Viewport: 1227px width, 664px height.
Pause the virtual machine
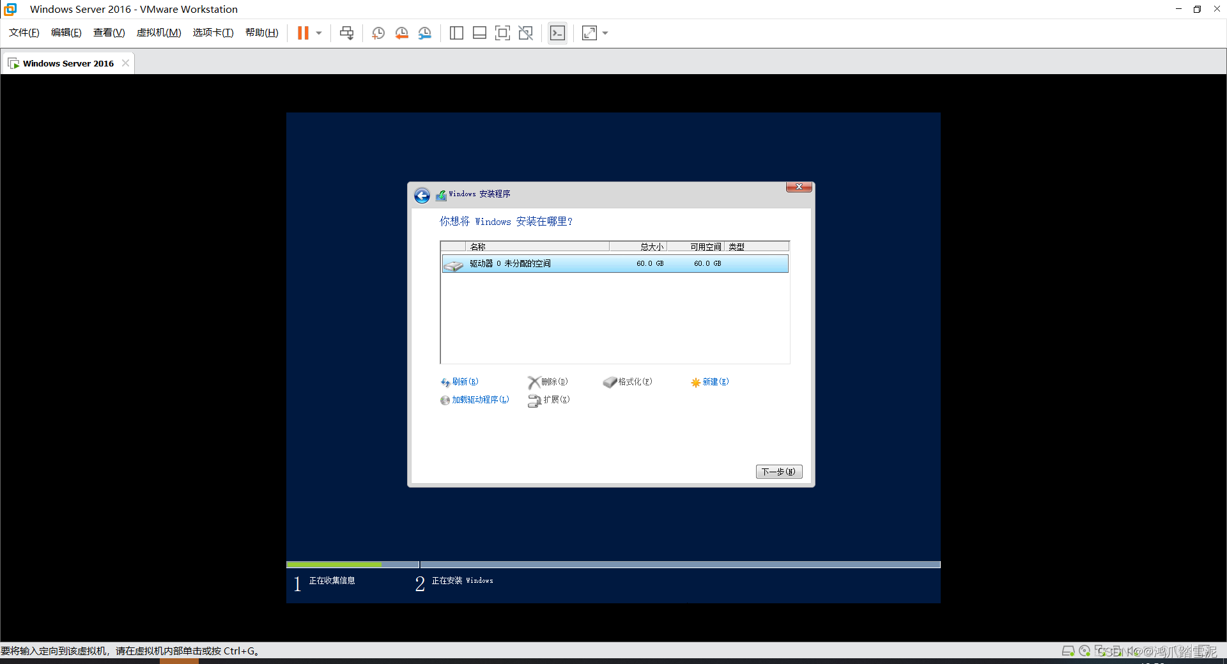[303, 33]
